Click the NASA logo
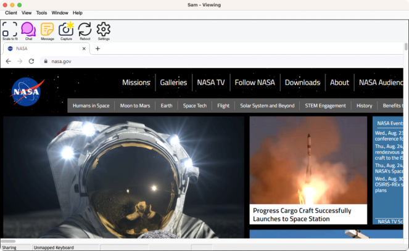The height and width of the screenshot is (251, 409). 27,93
